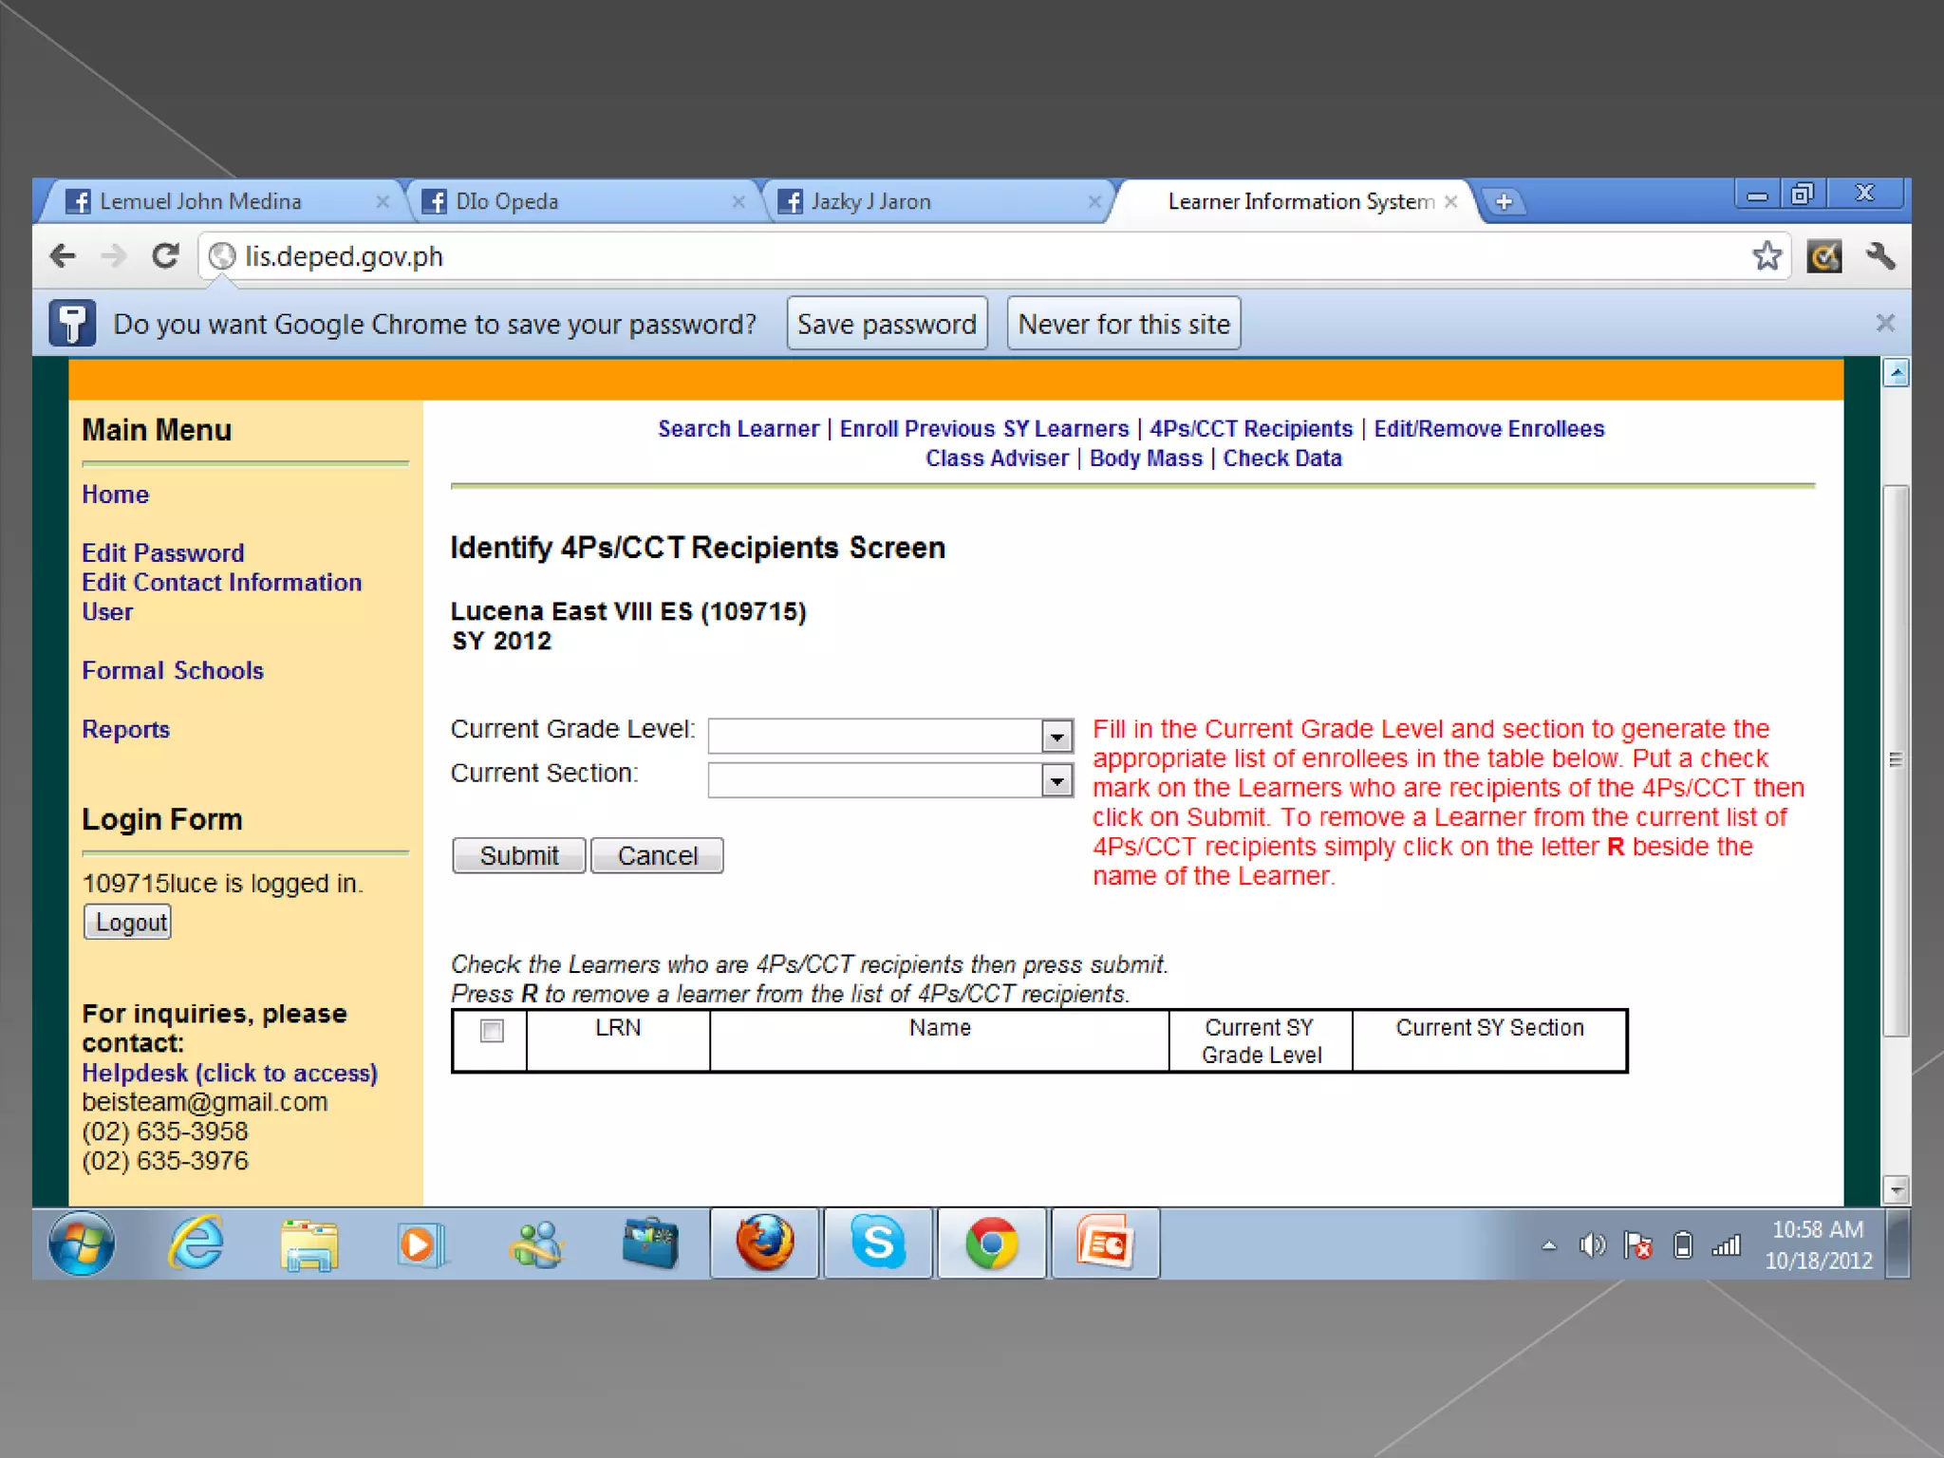Click the Cancel button
This screenshot has width=1944, height=1458.
[657, 855]
